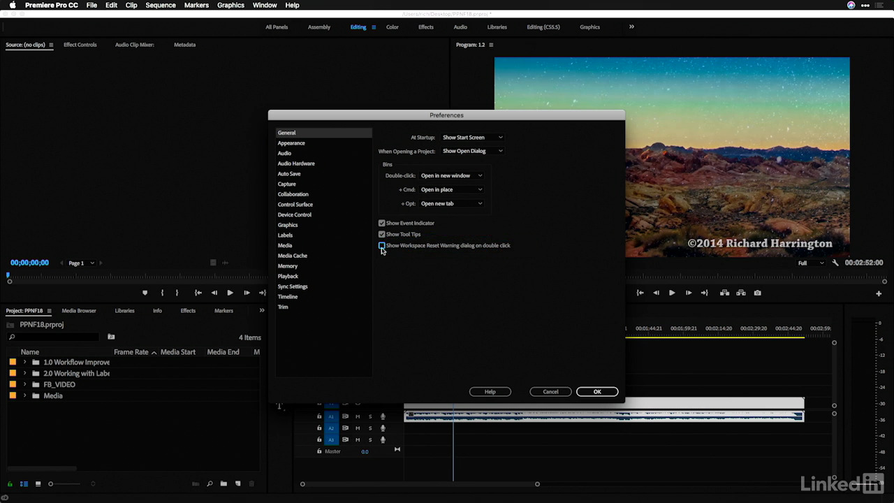The height and width of the screenshot is (503, 894).
Task: Create a bin from the search query
Action: point(111,337)
